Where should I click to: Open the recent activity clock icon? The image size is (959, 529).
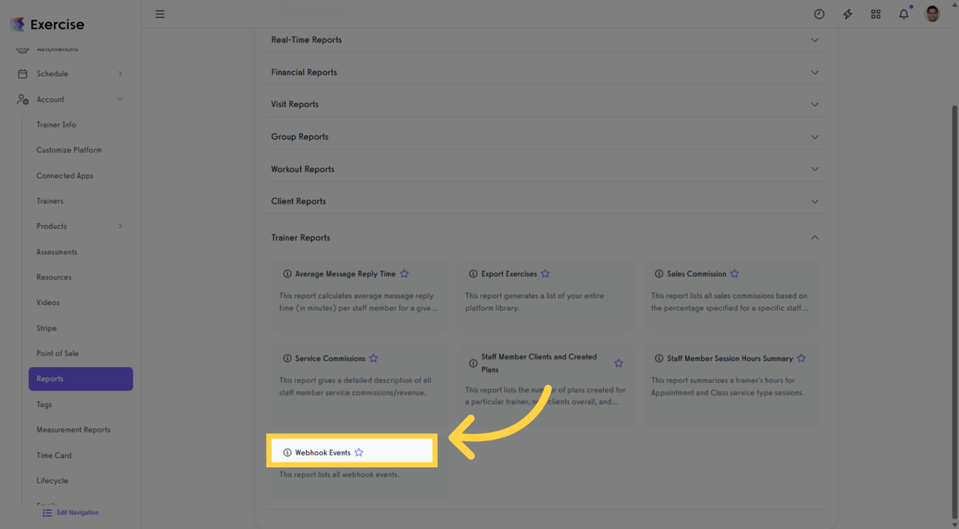(819, 13)
